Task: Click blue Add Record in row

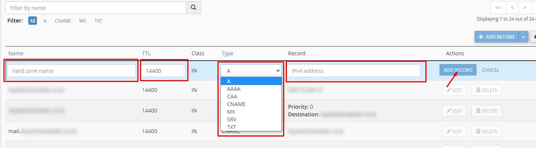Action: click(458, 70)
